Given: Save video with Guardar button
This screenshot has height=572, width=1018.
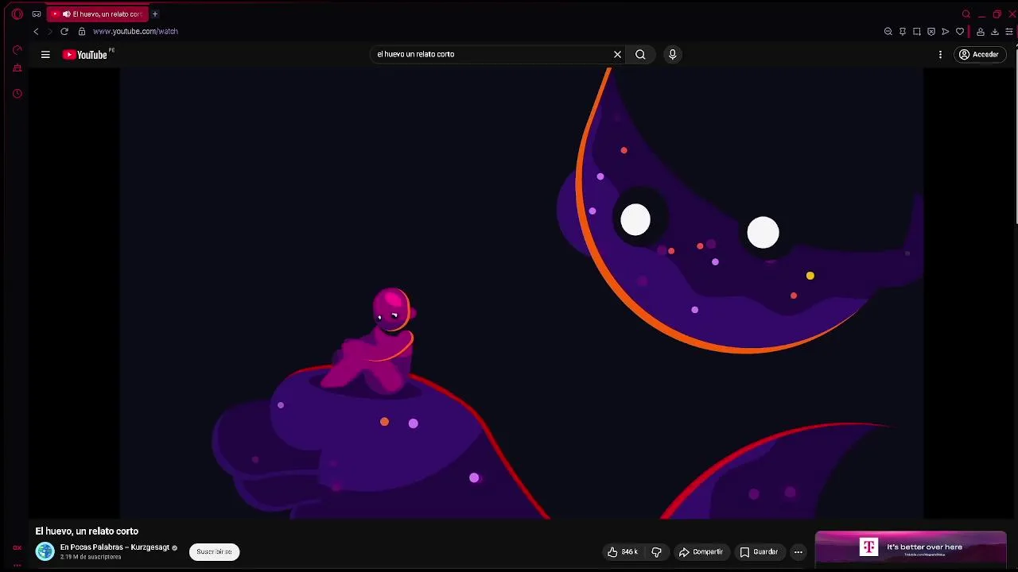Looking at the screenshot, I should pos(759,552).
